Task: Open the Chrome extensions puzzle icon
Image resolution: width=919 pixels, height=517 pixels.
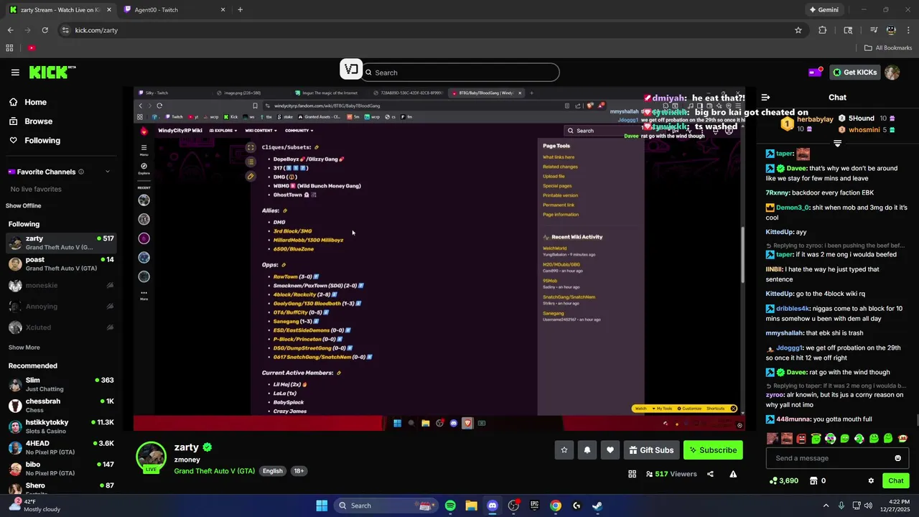Action: pos(823,30)
